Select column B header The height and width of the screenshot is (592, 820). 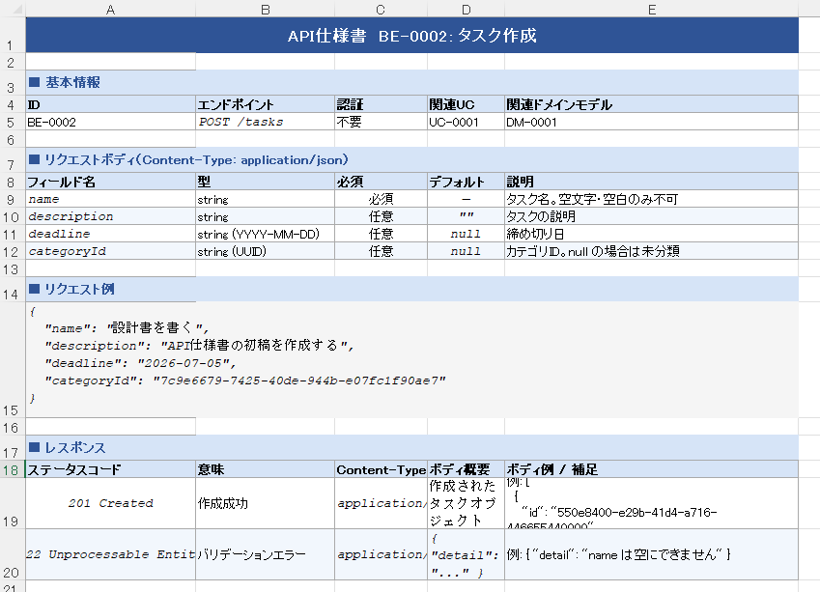(x=266, y=9)
